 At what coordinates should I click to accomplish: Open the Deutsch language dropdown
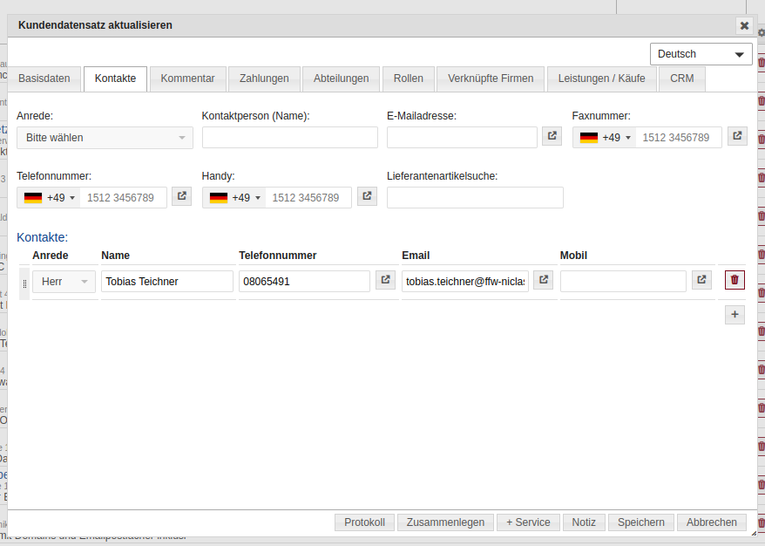(x=701, y=54)
